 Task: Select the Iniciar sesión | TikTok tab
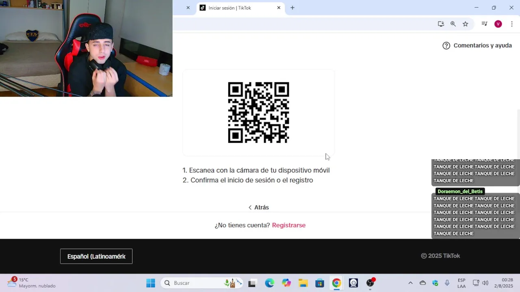pos(240,8)
